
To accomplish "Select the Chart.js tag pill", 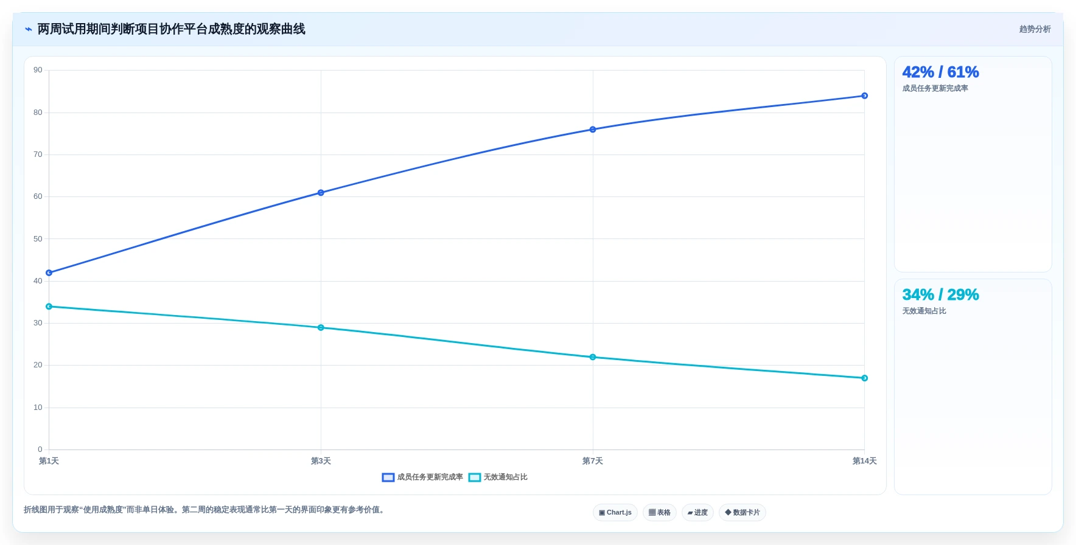I will [615, 513].
